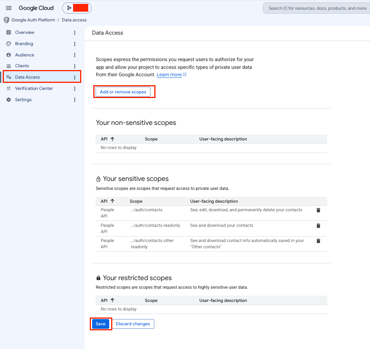
Task: Open Audience more options menu
Action: (75, 55)
